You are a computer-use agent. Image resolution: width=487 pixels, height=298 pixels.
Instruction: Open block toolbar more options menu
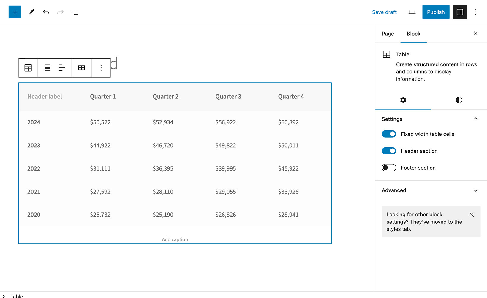point(101,68)
